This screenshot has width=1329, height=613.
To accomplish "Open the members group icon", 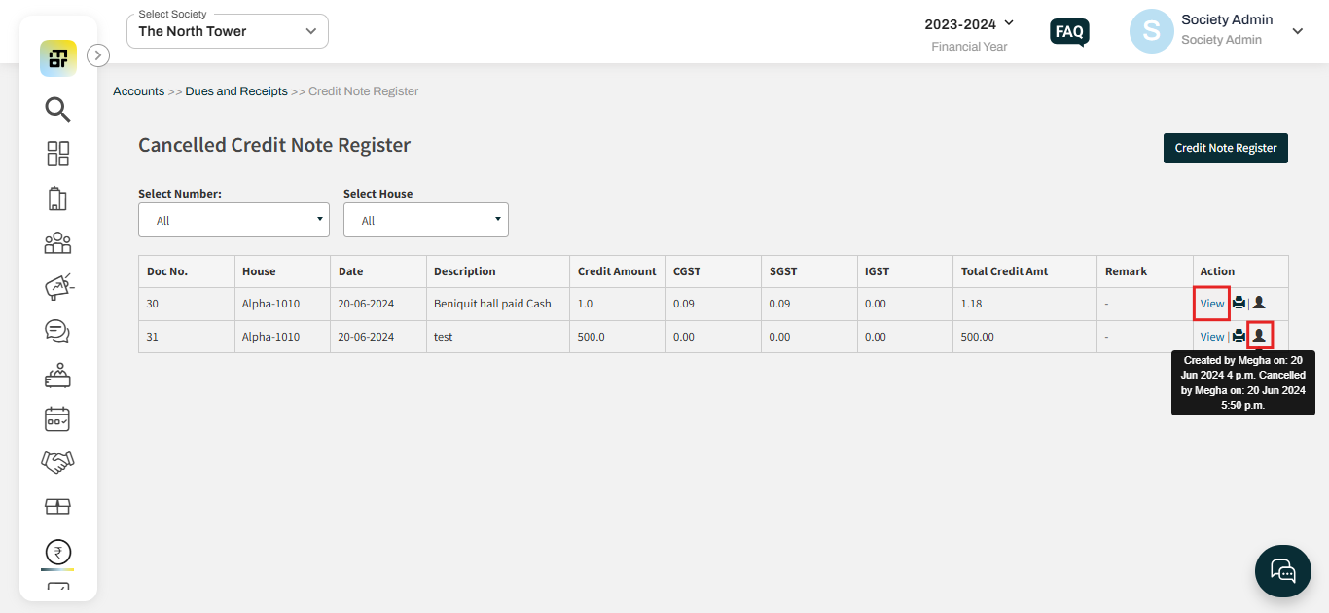I will coord(58,242).
